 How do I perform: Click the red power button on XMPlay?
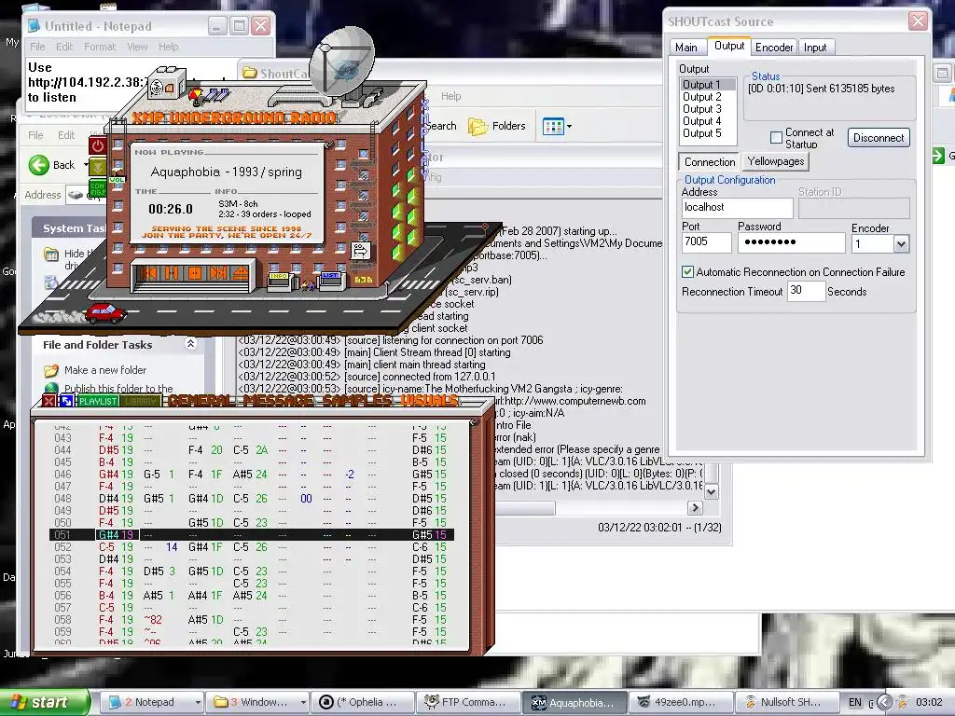(x=98, y=145)
